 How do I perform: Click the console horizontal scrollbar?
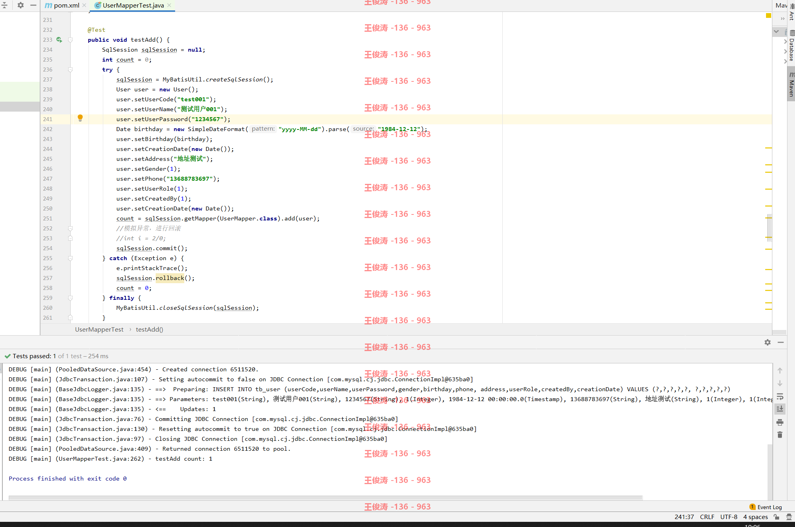326,498
